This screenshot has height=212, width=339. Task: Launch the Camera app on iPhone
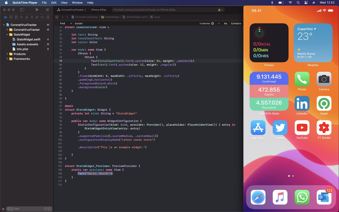coord(324,79)
